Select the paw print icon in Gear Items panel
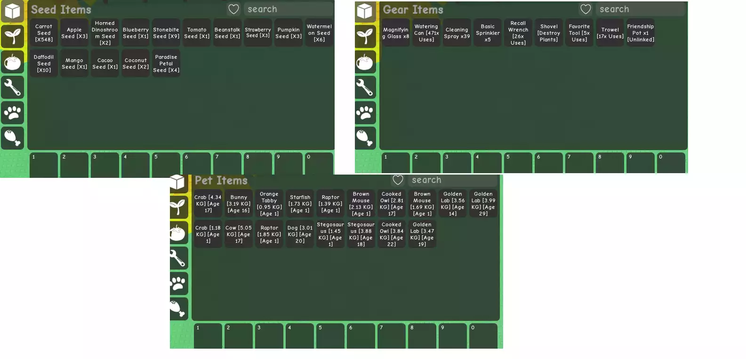This screenshot has height=359, width=746. point(365,112)
